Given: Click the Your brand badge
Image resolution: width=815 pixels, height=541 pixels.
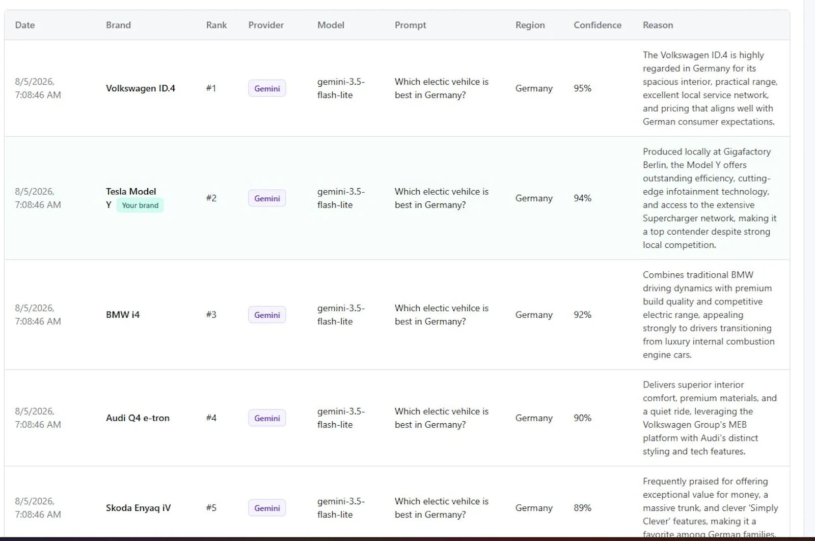Looking at the screenshot, I should 140,205.
